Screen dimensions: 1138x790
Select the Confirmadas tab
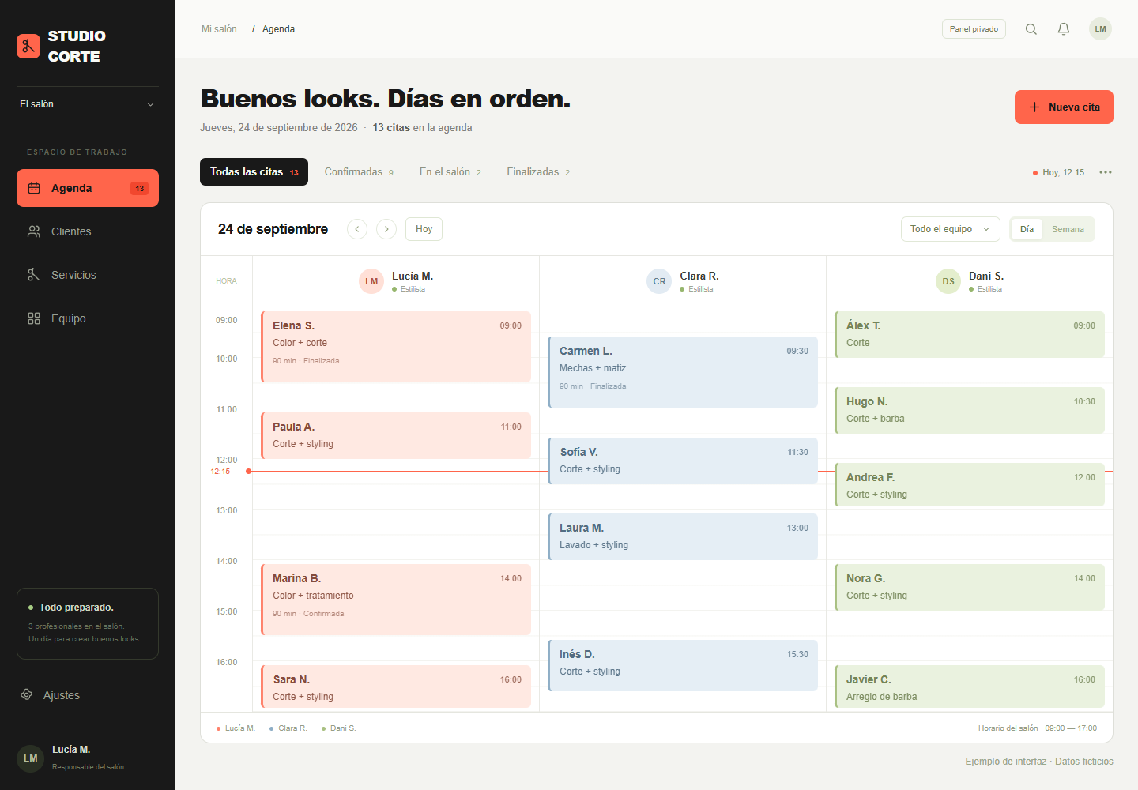coord(359,171)
